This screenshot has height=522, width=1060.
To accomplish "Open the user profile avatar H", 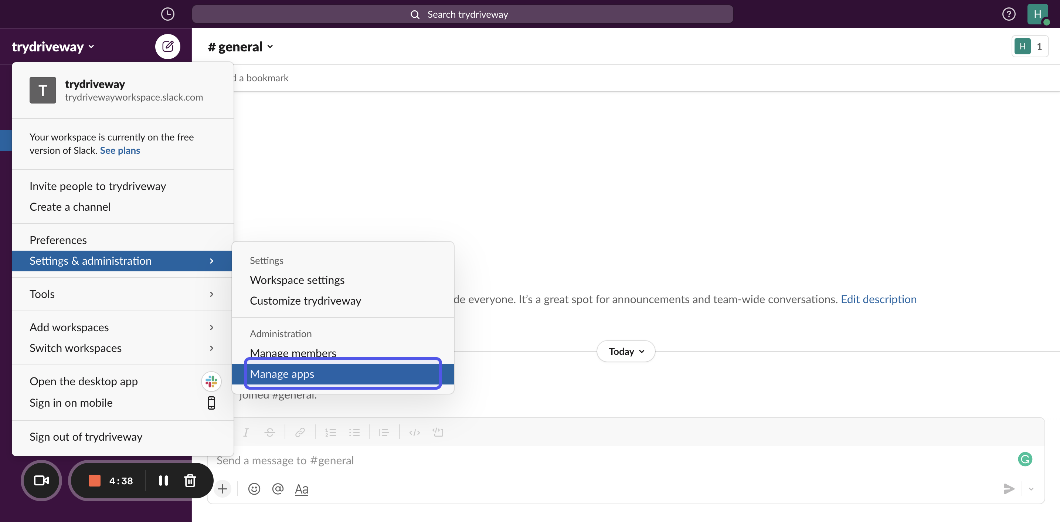I will coord(1037,14).
